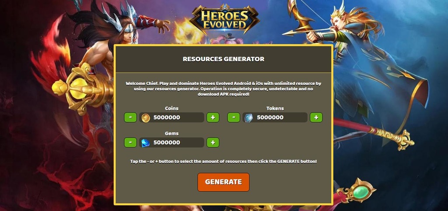The height and width of the screenshot is (211, 448).
Task: Decrease Gems with the minus button
Action: coord(130,142)
